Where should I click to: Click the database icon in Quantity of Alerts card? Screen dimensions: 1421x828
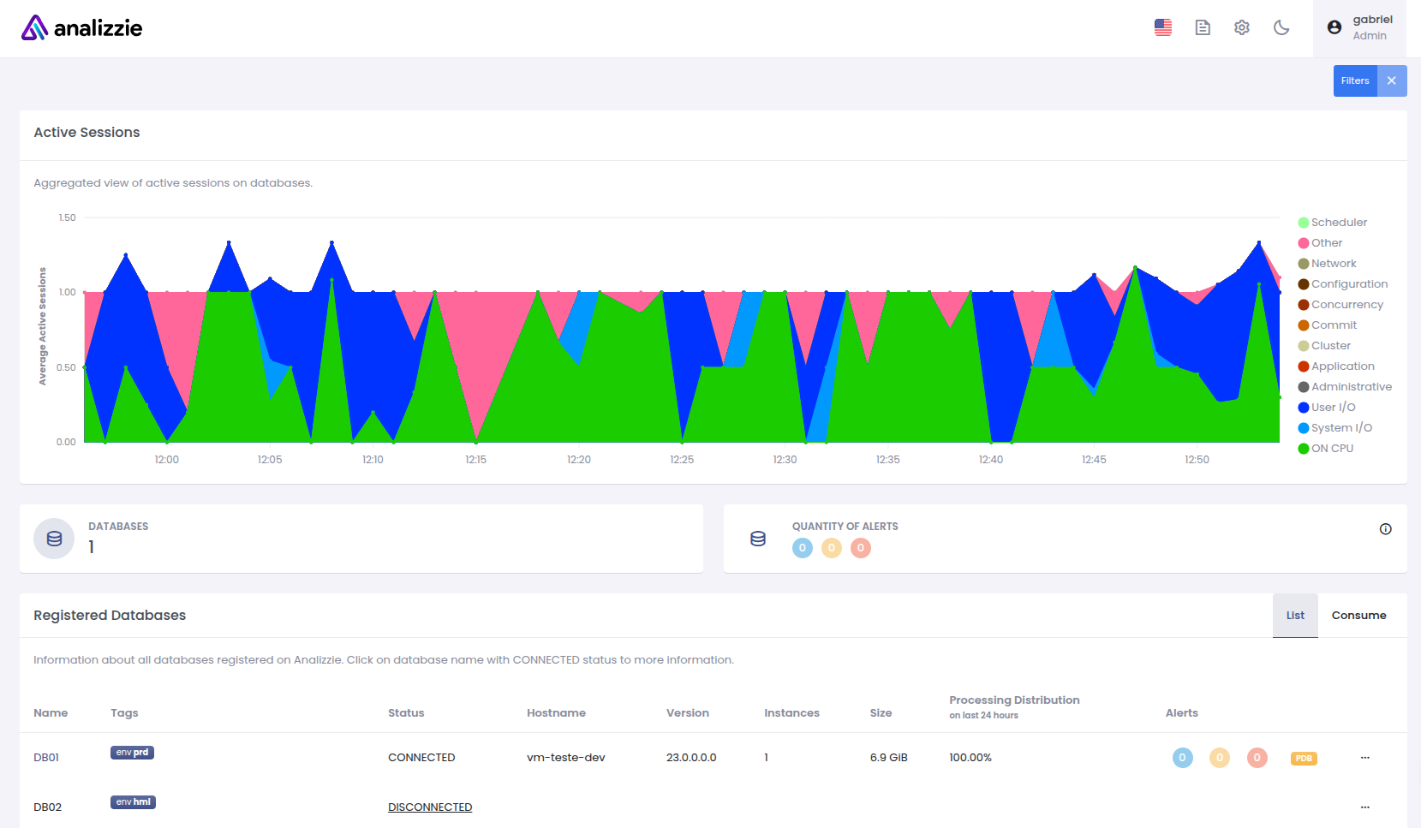[x=758, y=539]
